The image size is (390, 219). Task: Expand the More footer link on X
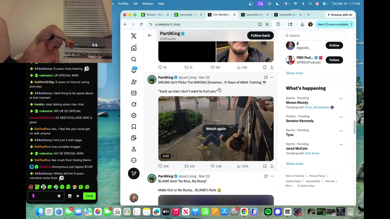coord(290,186)
